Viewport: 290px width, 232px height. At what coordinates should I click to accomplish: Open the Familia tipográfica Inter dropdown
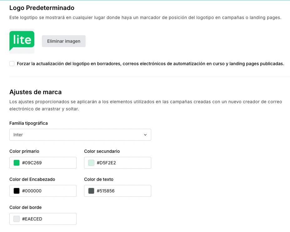(x=80, y=135)
